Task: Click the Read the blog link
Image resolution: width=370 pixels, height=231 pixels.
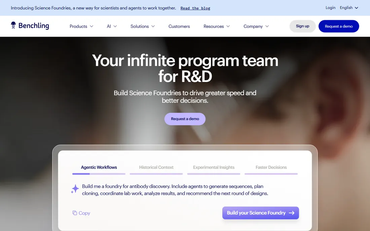Action: [x=195, y=8]
